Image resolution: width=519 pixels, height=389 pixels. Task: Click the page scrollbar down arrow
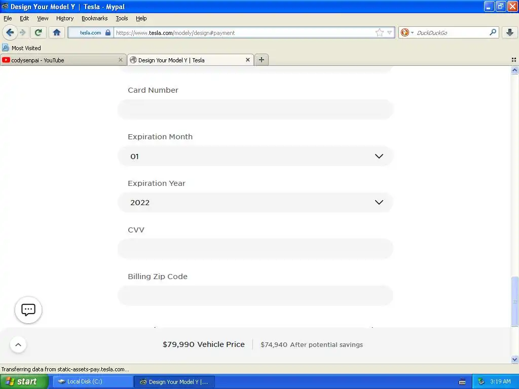[x=514, y=359]
